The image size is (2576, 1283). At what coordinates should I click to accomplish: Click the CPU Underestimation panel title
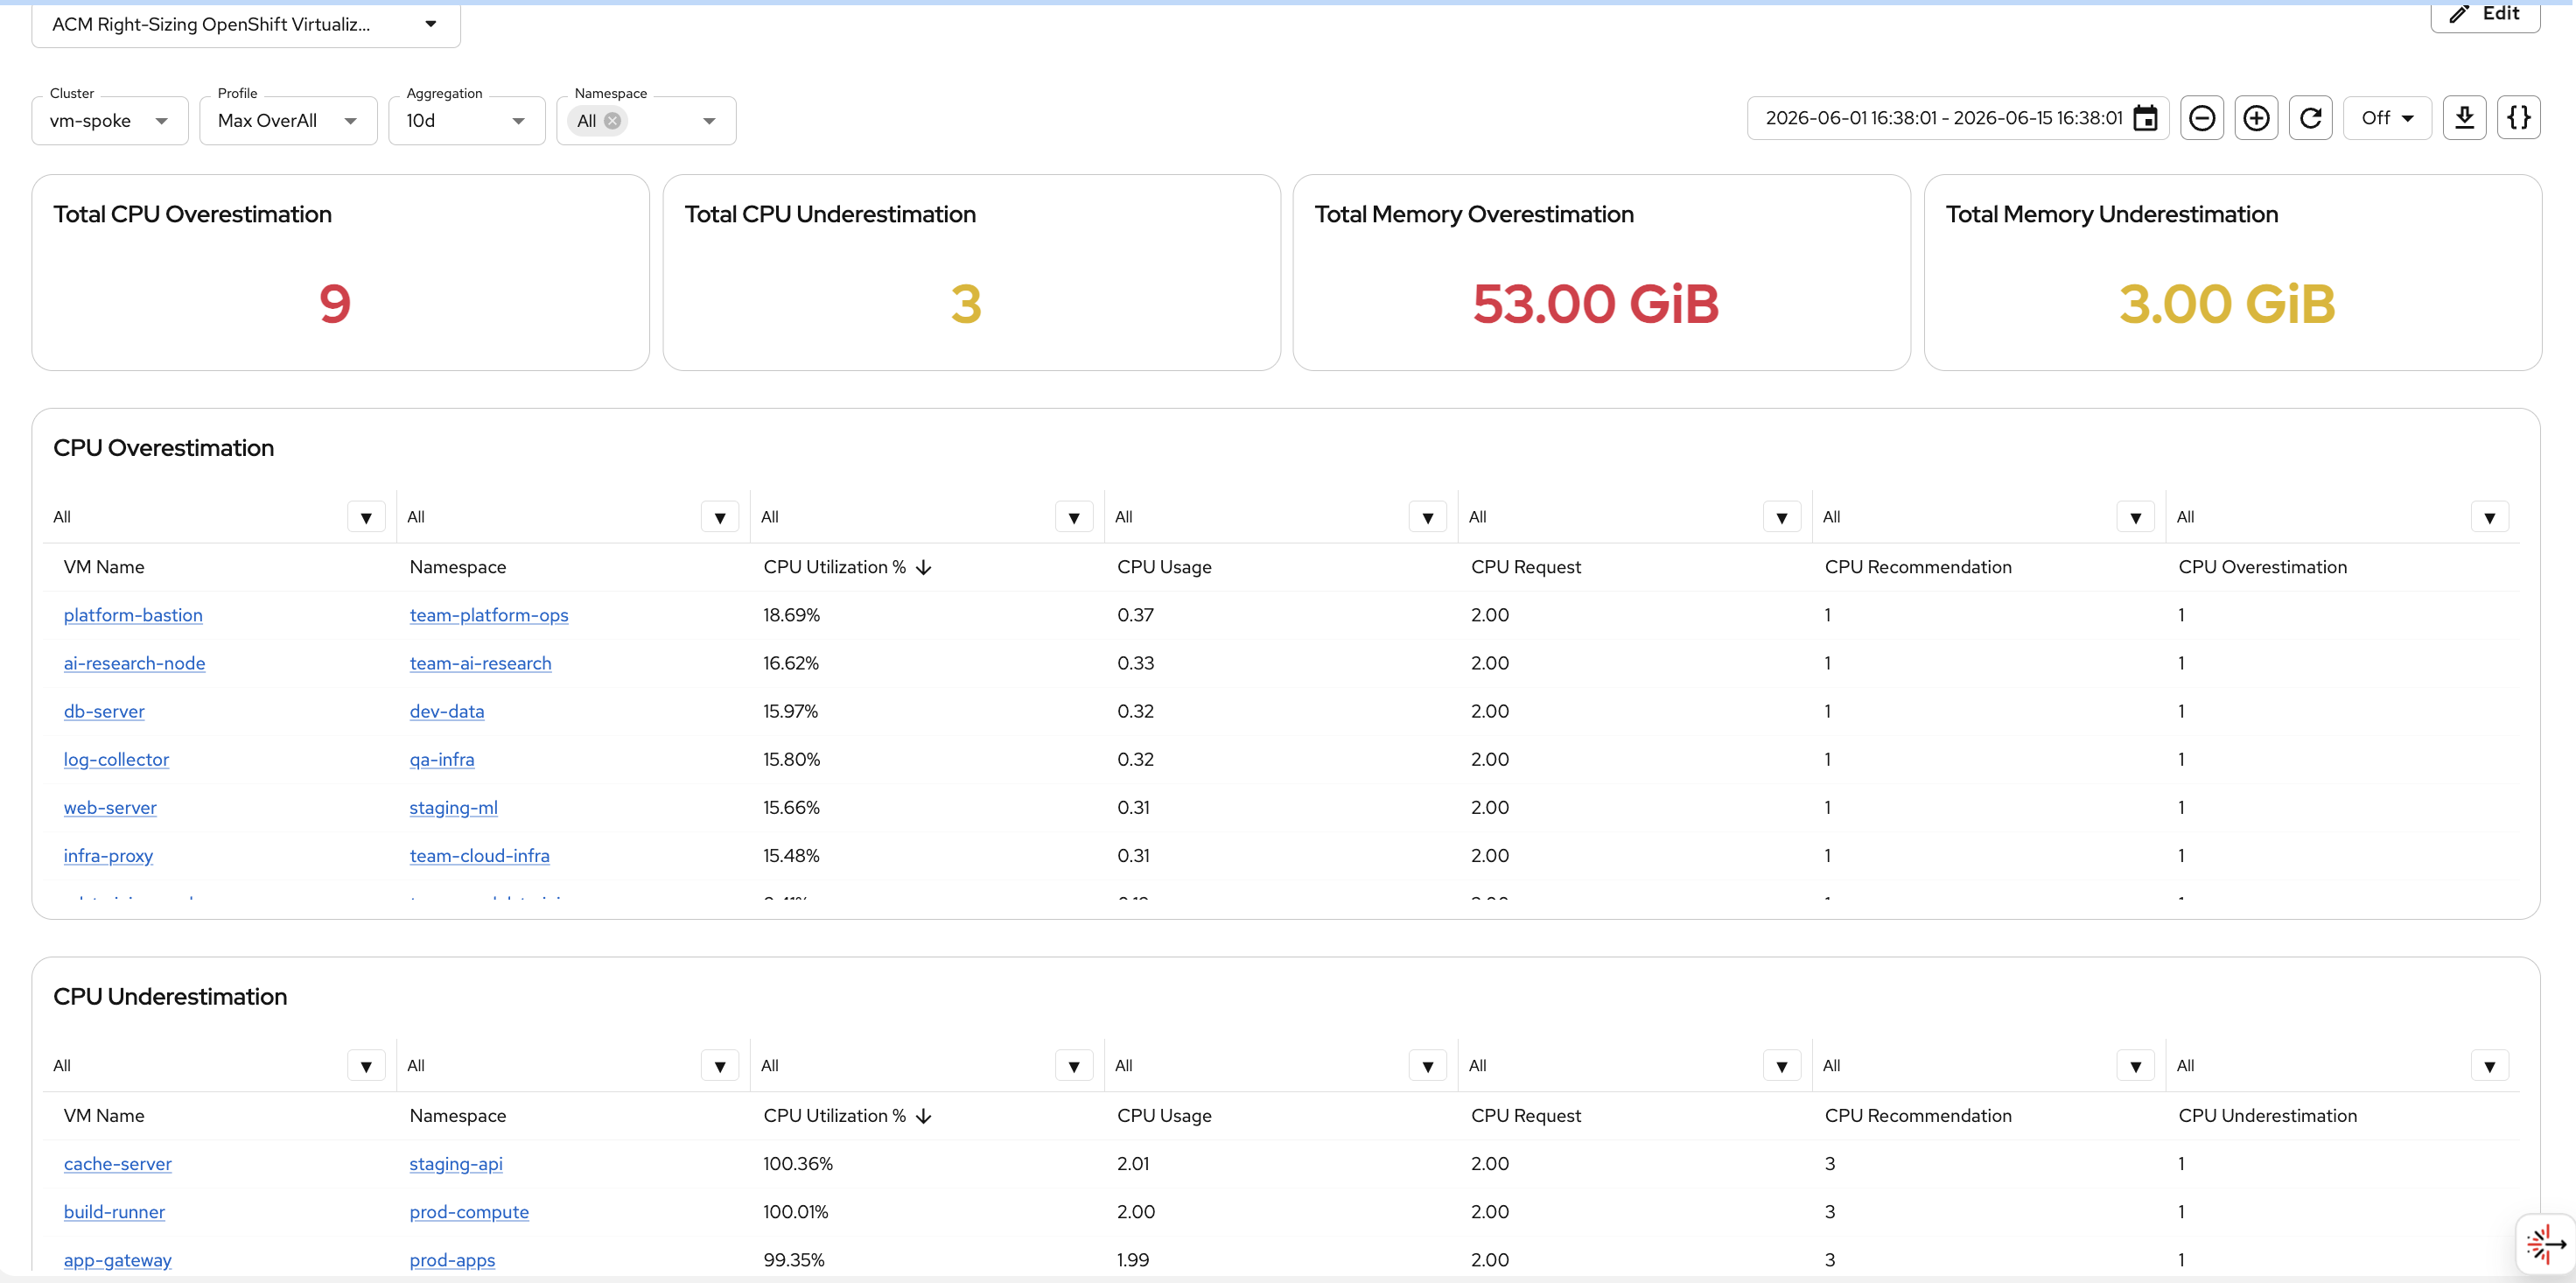tap(170, 997)
